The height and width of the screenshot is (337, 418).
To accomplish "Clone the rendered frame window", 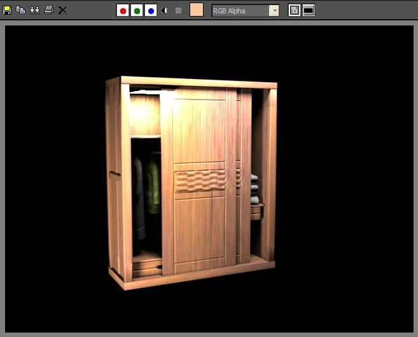I will pyautogui.click(x=34, y=10).
